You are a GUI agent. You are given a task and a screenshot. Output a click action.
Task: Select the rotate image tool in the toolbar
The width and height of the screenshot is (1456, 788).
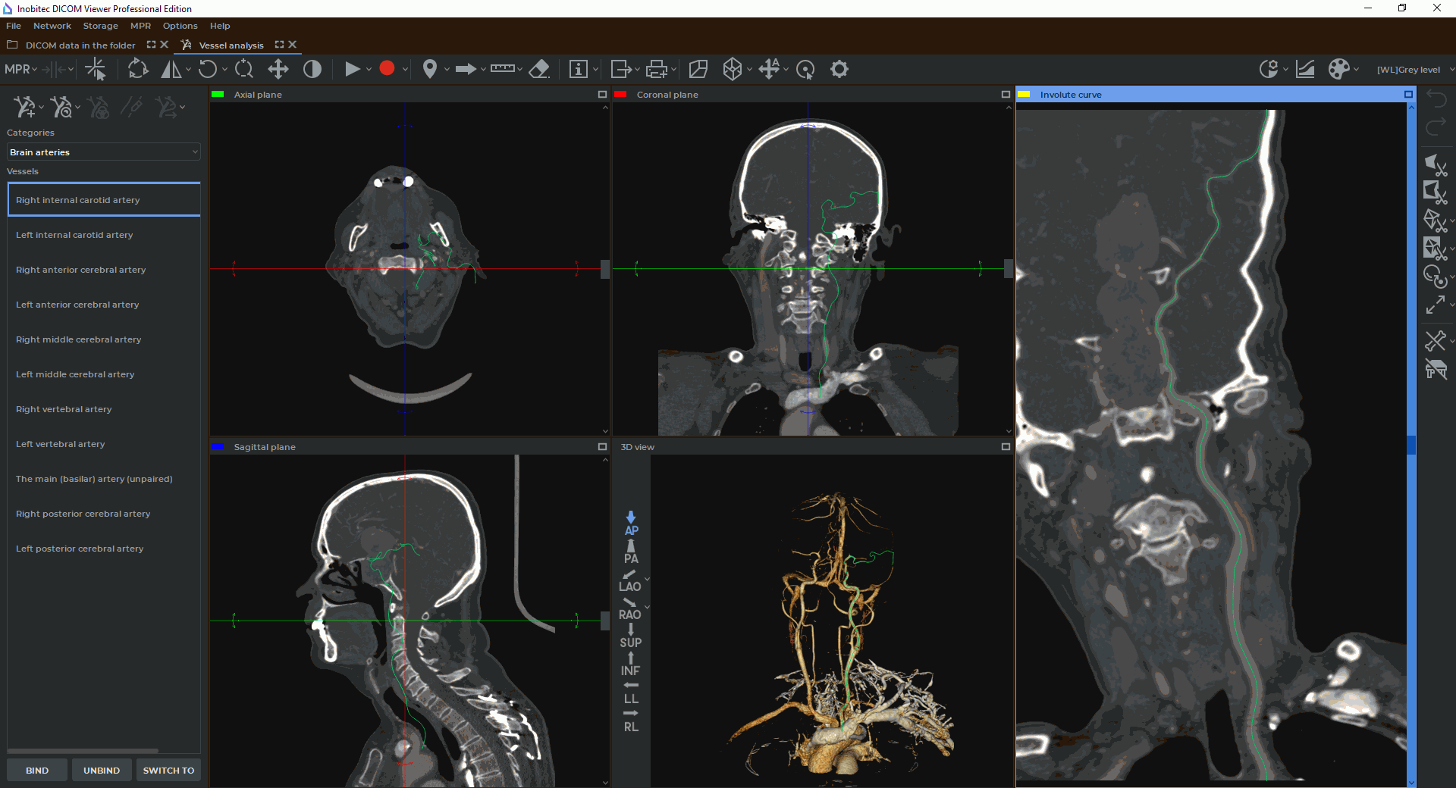pos(207,70)
